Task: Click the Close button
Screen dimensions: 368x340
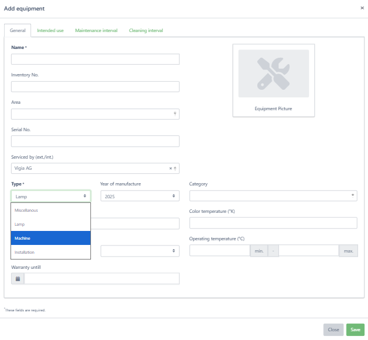Action: click(333, 330)
